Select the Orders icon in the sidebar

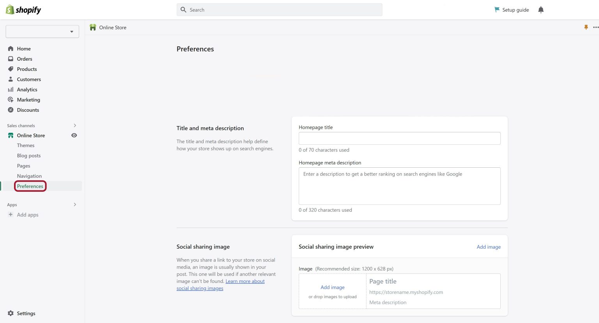click(11, 59)
